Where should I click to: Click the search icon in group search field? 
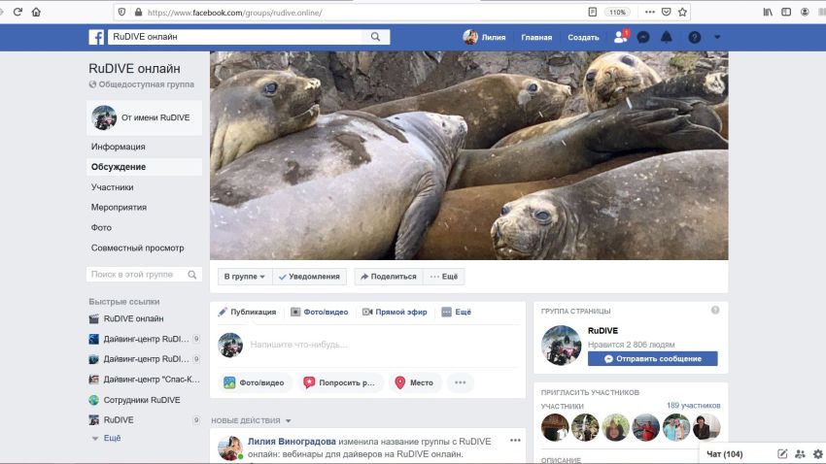192,275
